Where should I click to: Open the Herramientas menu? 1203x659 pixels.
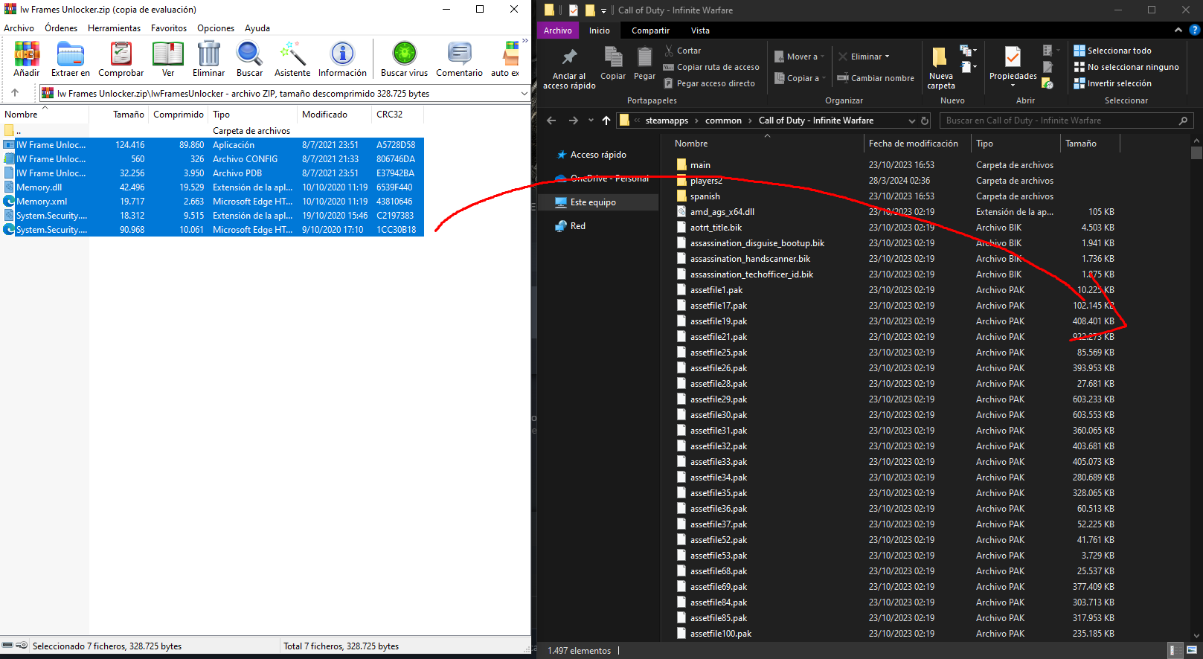point(115,28)
